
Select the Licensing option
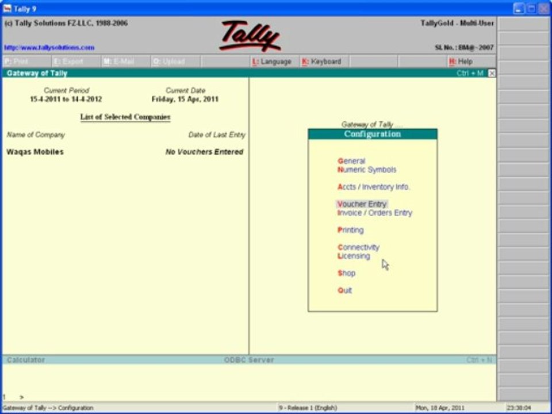click(x=354, y=256)
